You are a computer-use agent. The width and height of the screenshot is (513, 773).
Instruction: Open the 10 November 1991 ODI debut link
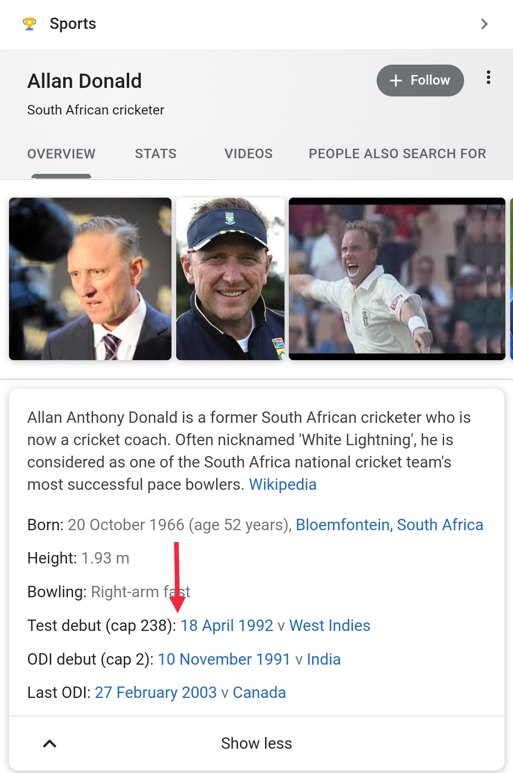coord(224,659)
